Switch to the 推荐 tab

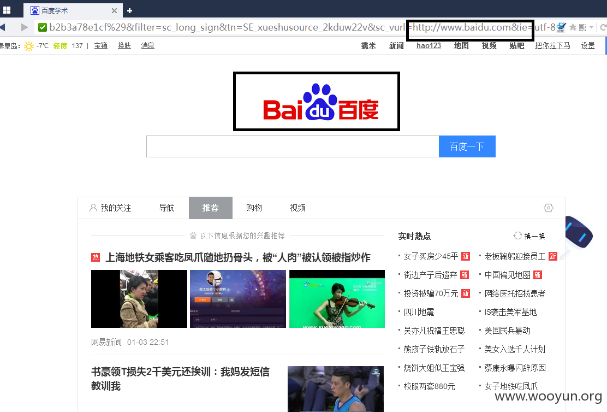(x=211, y=208)
